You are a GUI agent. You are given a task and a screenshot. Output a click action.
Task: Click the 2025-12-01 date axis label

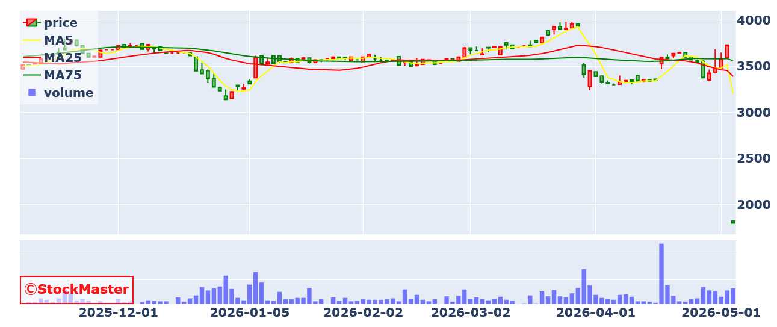[x=118, y=313]
